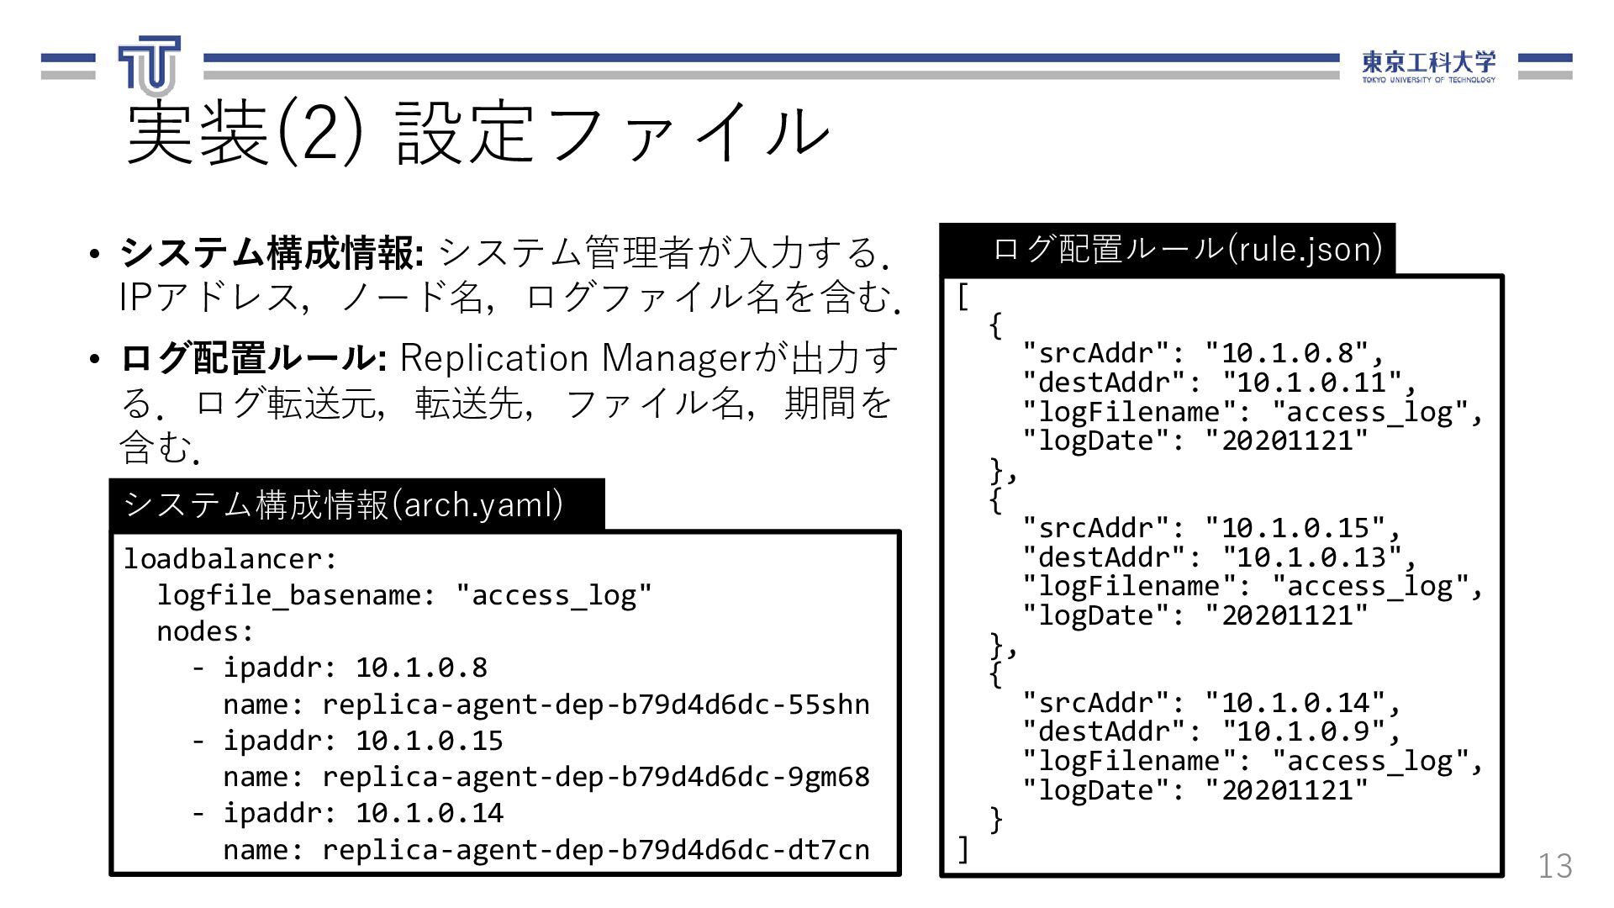The width and height of the screenshot is (1614, 908).
Task: Click the logfile_basename access_log line
Action: coord(403,595)
